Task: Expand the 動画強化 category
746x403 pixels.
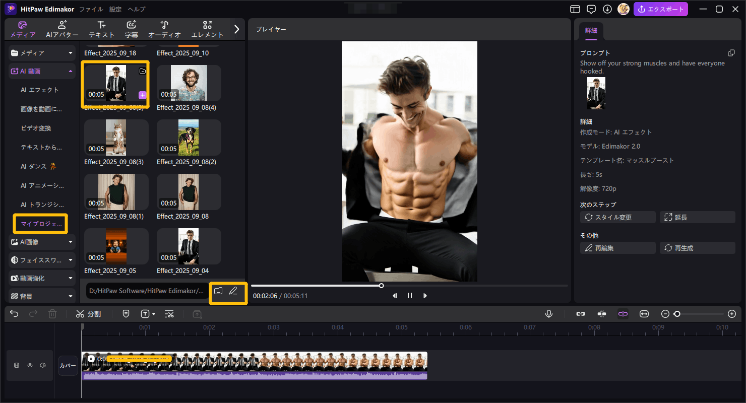Action: click(42, 278)
